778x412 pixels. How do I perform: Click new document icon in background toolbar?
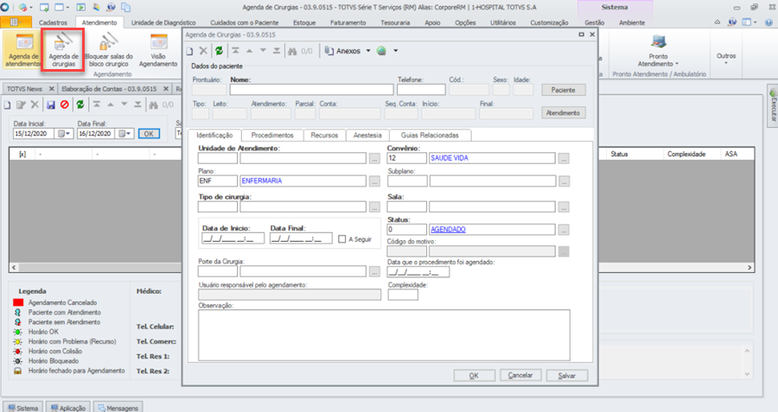tap(7, 105)
